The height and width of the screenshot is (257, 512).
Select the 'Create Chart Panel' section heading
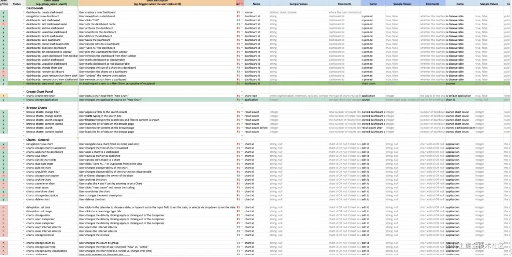pyautogui.click(x=52, y=92)
